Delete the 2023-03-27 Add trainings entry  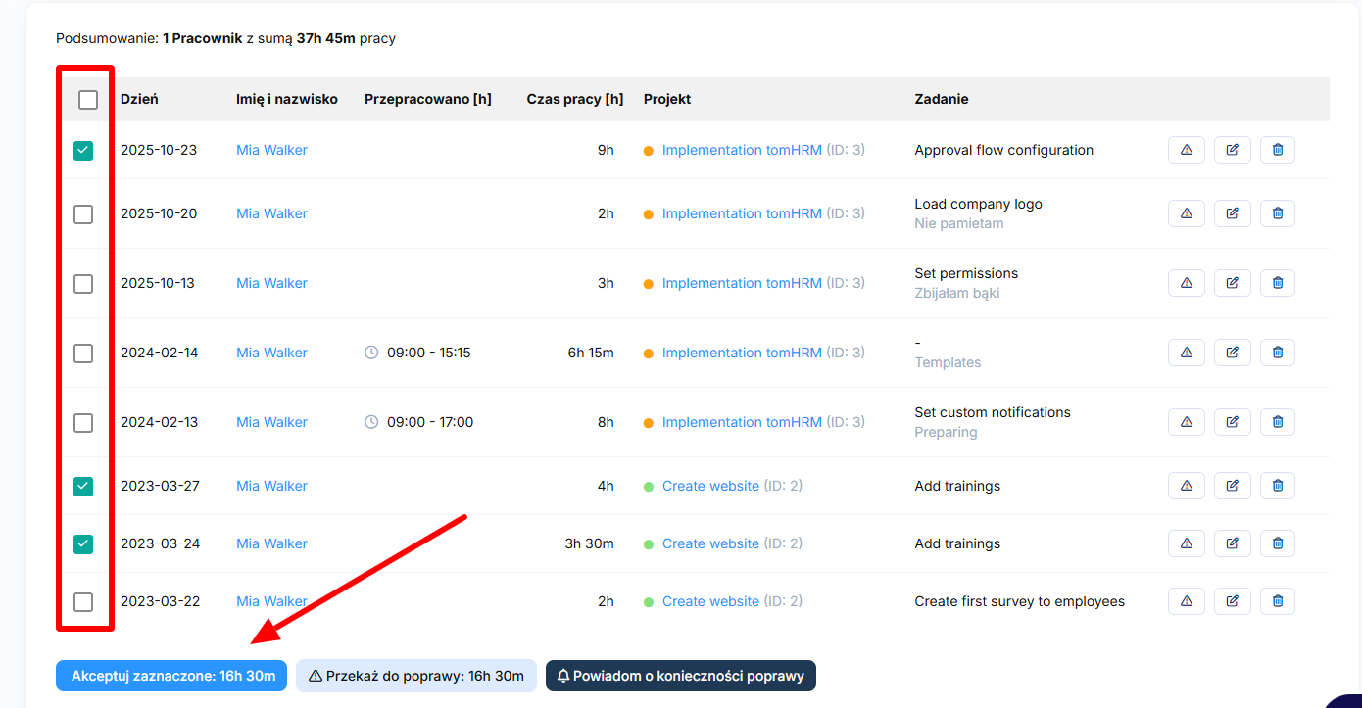tap(1277, 486)
